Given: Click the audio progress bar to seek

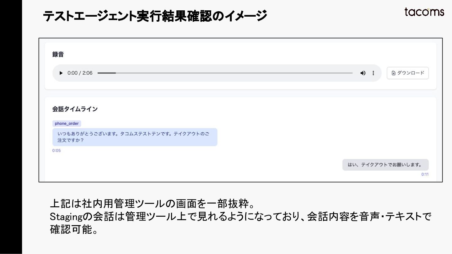Looking at the screenshot, I should click(225, 73).
